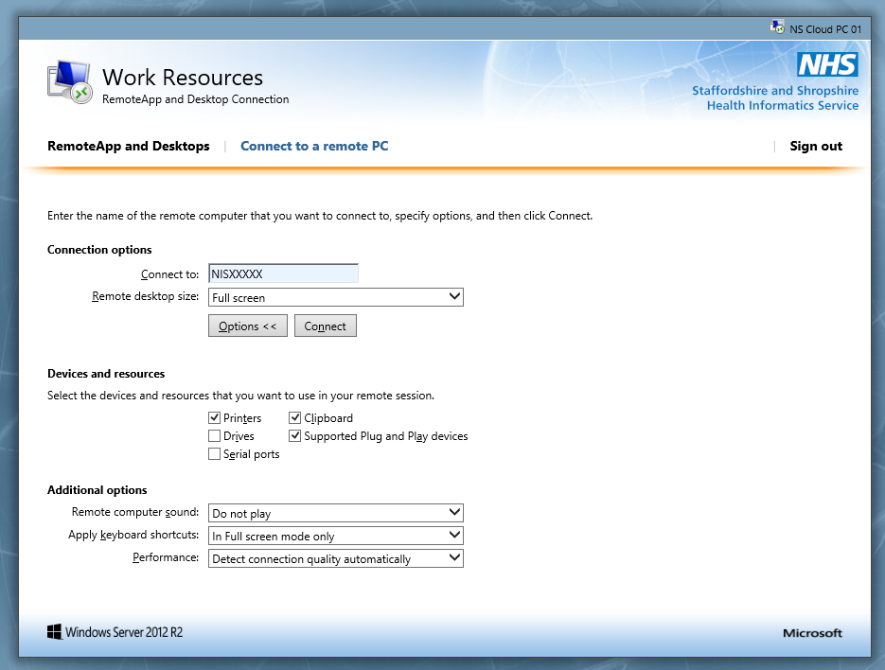Screen dimensions: 885x670
Task: Open the Remote desktop size dropdown
Action: point(336,297)
